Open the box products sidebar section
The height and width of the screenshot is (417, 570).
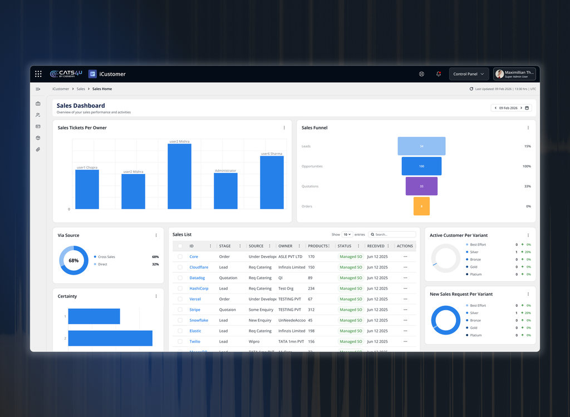click(x=38, y=138)
